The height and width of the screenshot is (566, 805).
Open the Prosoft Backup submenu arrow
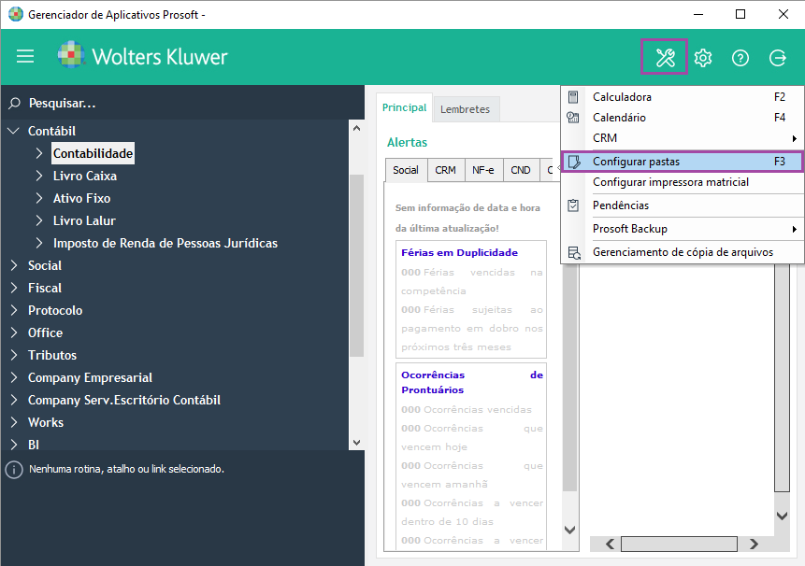[794, 229]
